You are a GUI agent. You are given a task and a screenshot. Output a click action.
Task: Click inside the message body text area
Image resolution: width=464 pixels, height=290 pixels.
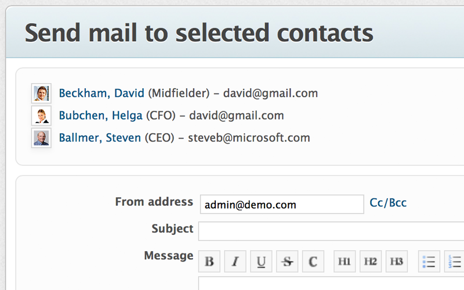click(331, 284)
